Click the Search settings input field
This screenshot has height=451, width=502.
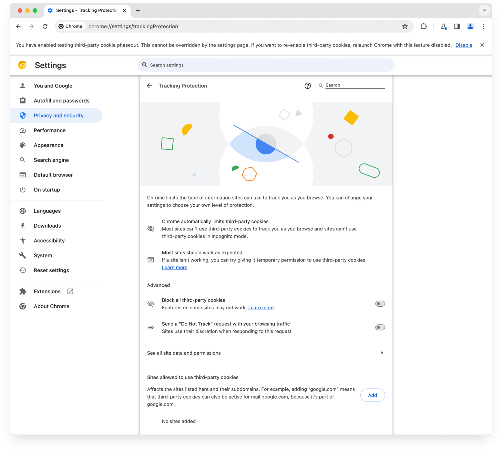point(267,65)
